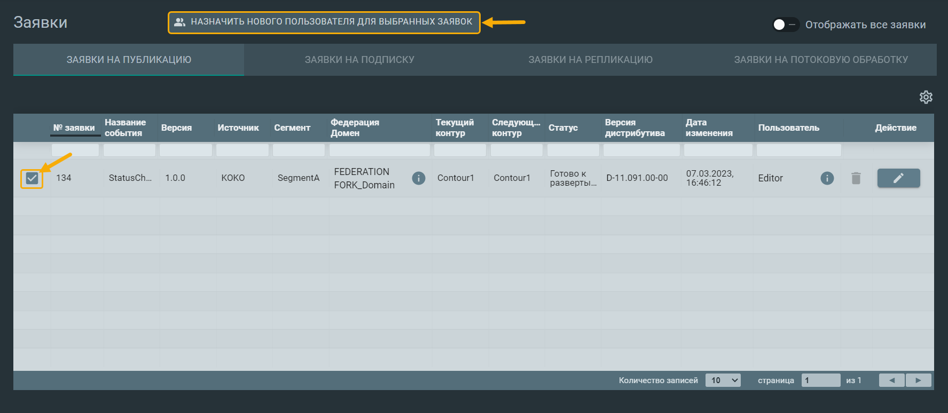The image size is (948, 413).
Task: Expand the records count dropdown
Action: (x=723, y=380)
